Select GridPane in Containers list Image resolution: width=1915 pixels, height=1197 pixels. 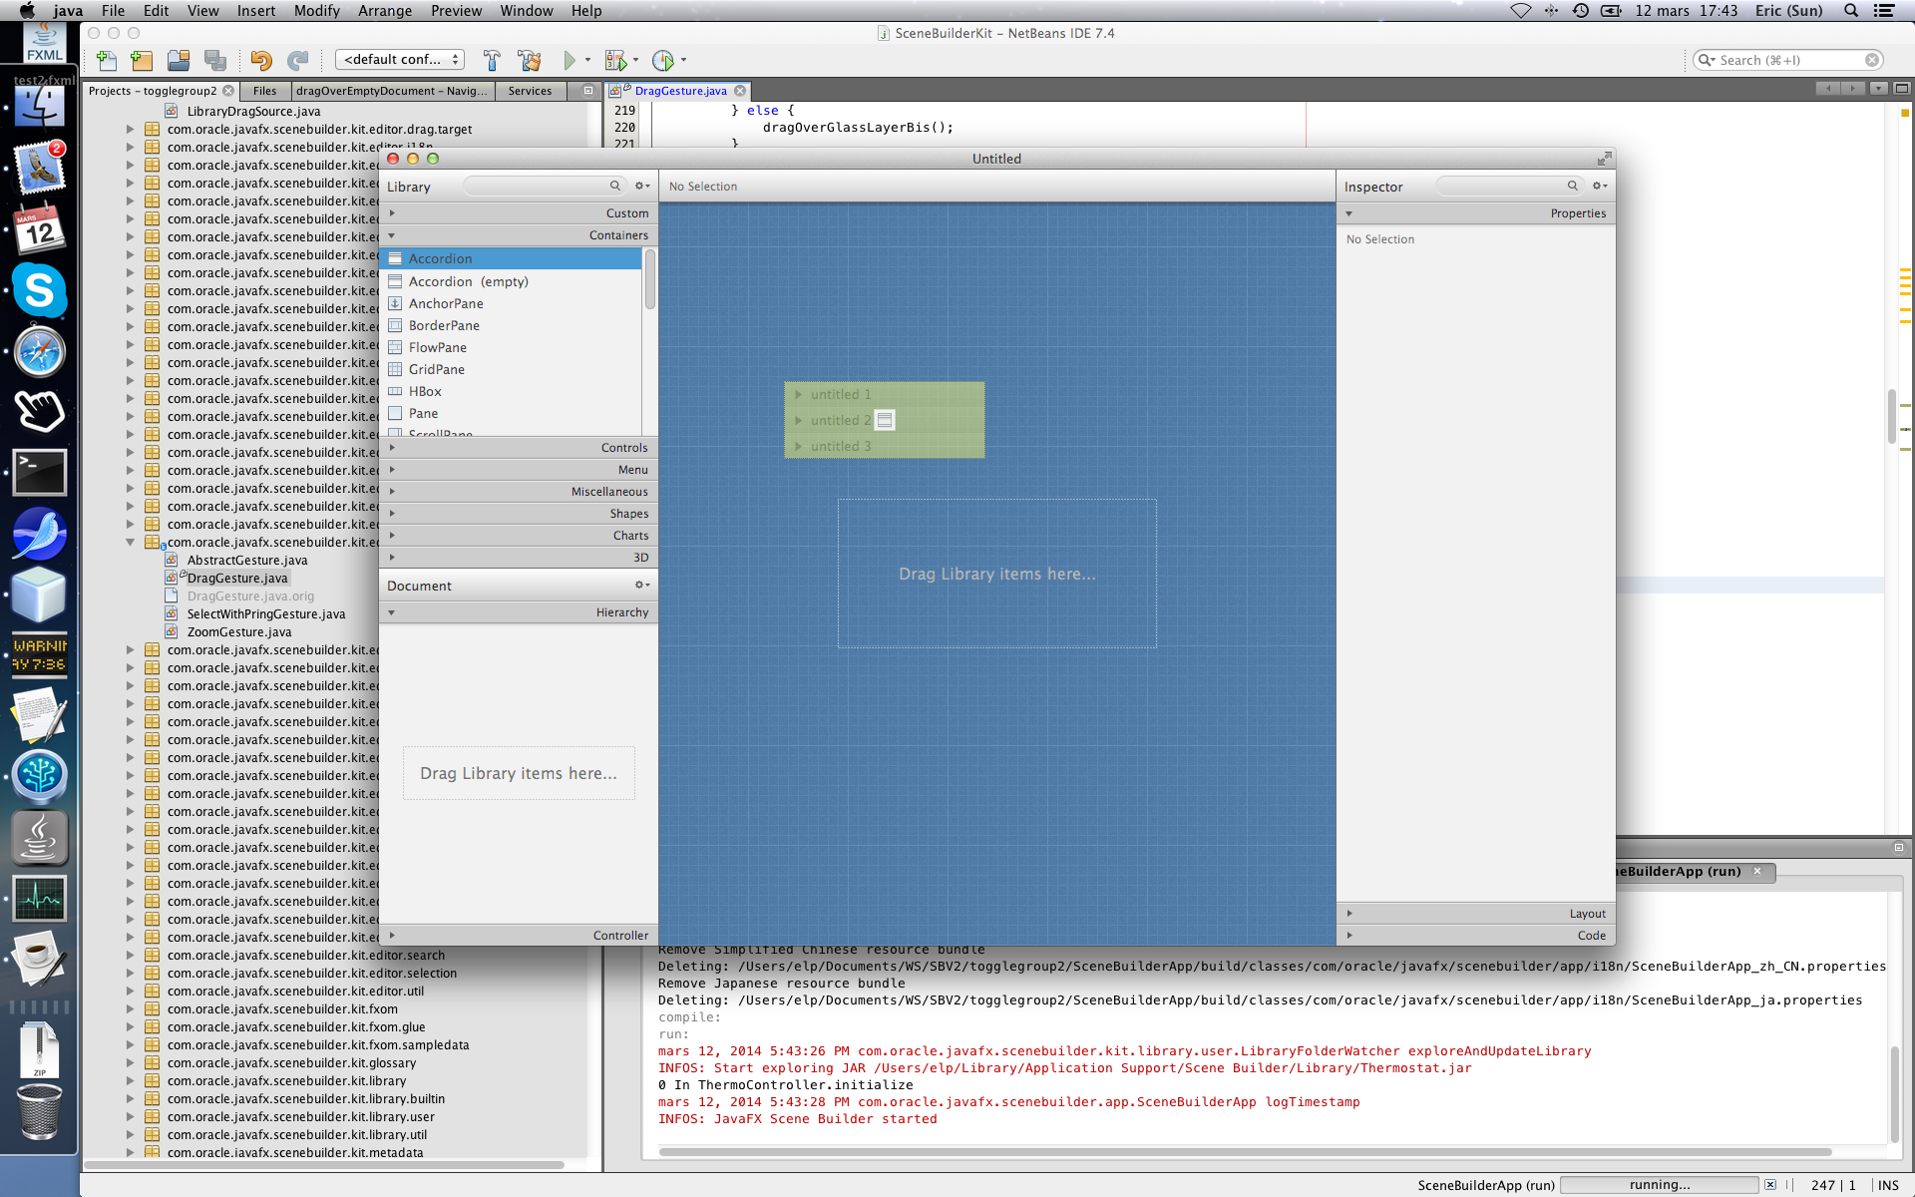(x=436, y=370)
